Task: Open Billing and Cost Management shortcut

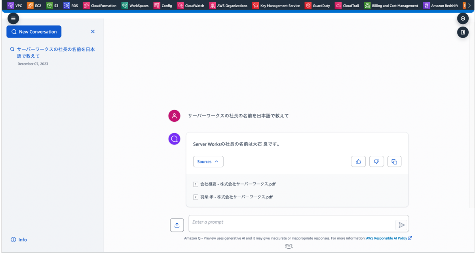Action: (391, 6)
